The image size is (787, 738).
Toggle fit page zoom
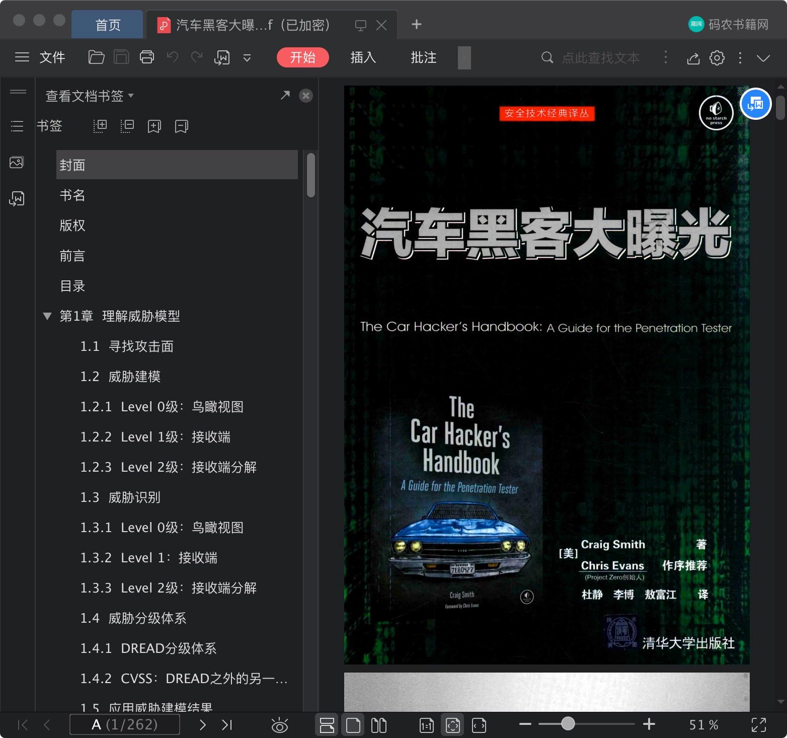coord(453,725)
